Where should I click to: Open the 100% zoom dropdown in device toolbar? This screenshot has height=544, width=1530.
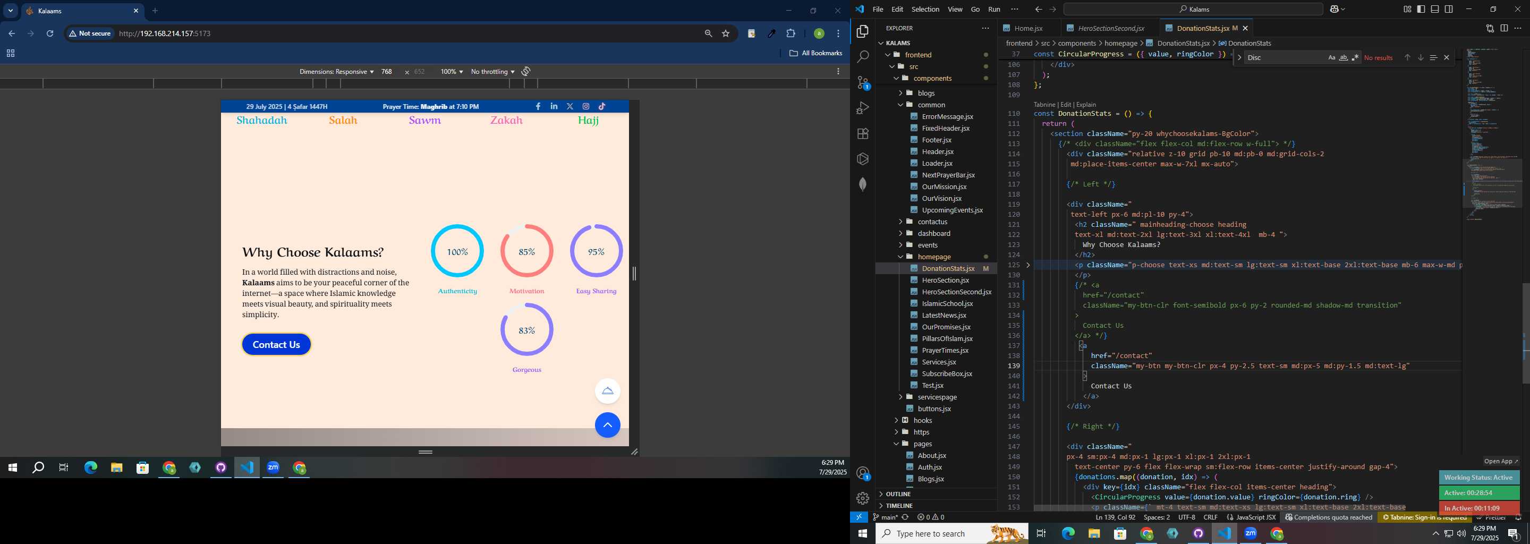pyautogui.click(x=452, y=72)
